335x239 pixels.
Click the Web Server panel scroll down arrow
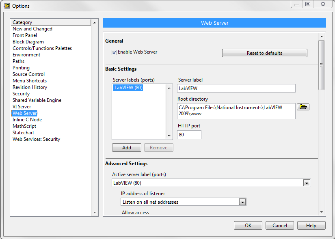[x=322, y=212]
